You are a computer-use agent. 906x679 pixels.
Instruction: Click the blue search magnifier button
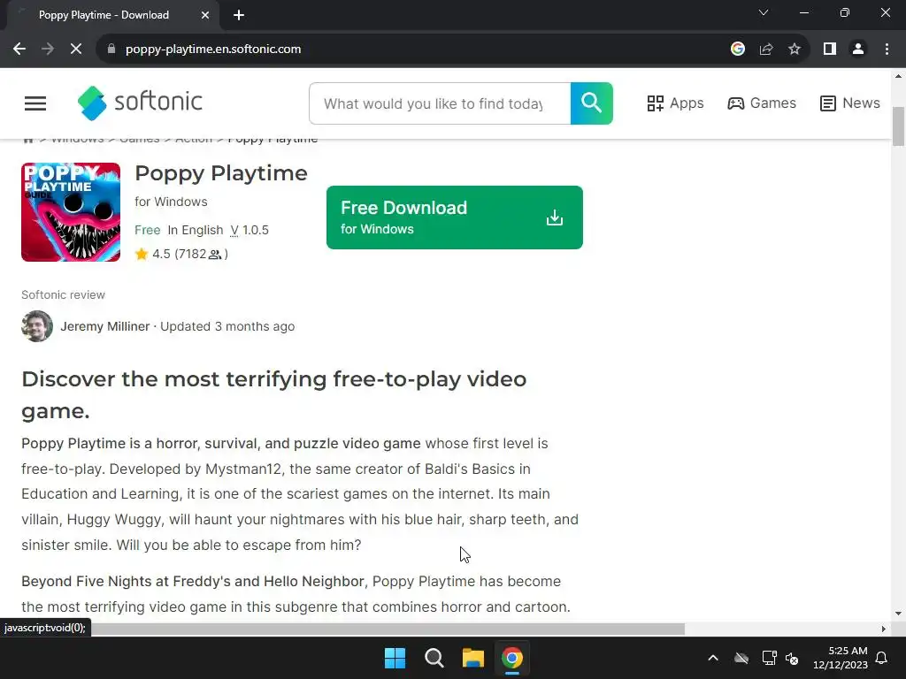click(591, 103)
